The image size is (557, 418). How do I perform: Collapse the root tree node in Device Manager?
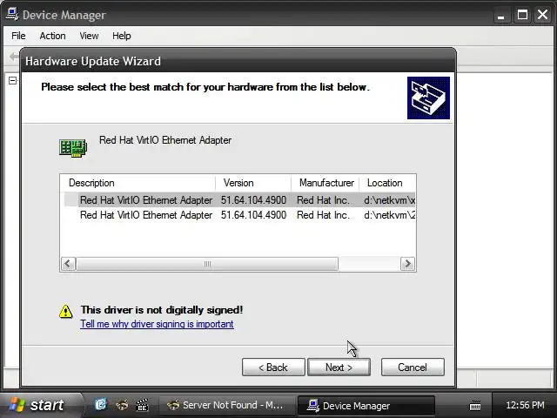[x=12, y=81]
